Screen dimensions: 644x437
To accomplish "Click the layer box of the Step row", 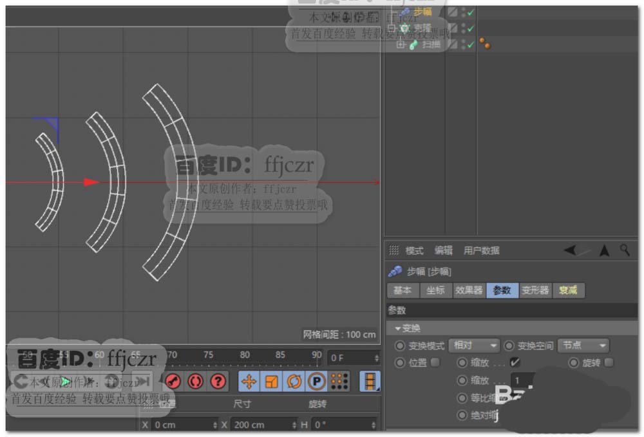I will pyautogui.click(x=453, y=12).
